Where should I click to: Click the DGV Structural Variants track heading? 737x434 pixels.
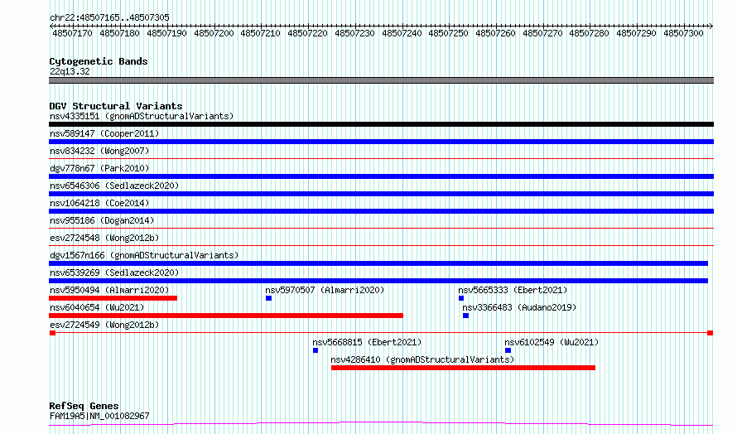116,106
